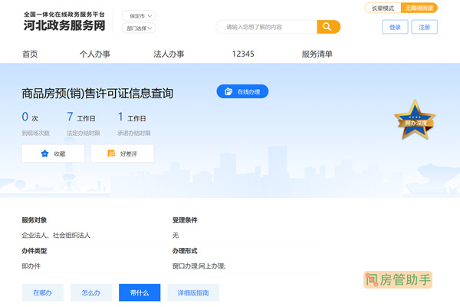Click the star icon next to 收藏
The width and height of the screenshot is (460, 307).
click(44, 153)
